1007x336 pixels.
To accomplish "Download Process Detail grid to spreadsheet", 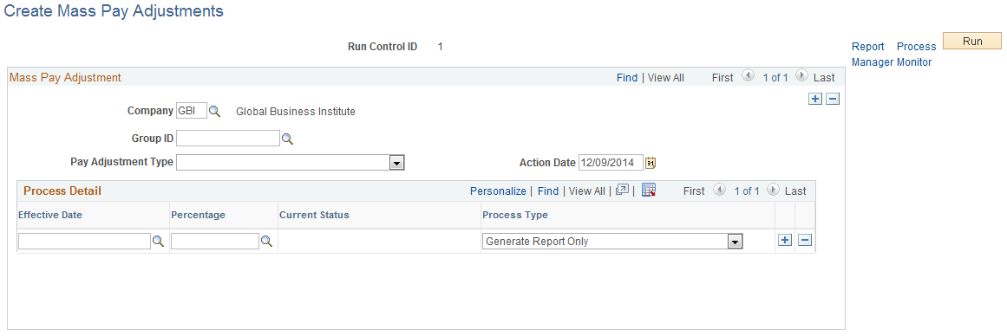I will tap(649, 190).
